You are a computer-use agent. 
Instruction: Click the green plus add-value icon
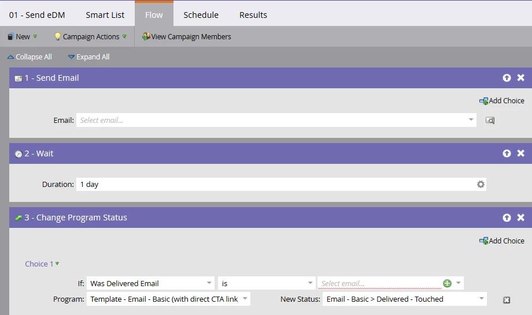(447, 283)
